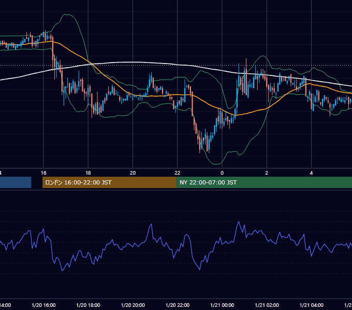Click the 1/20 16:00 date label

click(x=43, y=305)
